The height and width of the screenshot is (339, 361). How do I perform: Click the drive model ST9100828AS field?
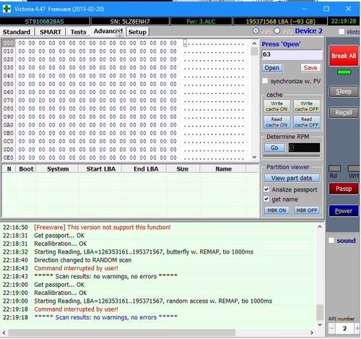(x=45, y=22)
